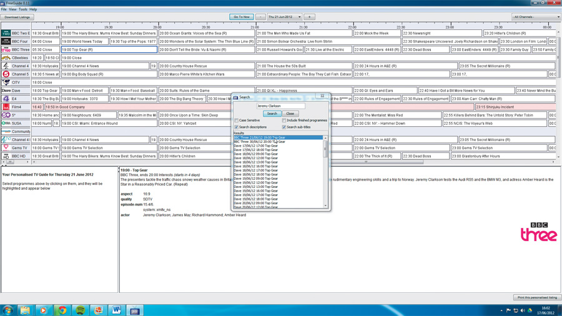562x316 pixels.
Task: Select the Channel 5 logo
Action: 6,74
